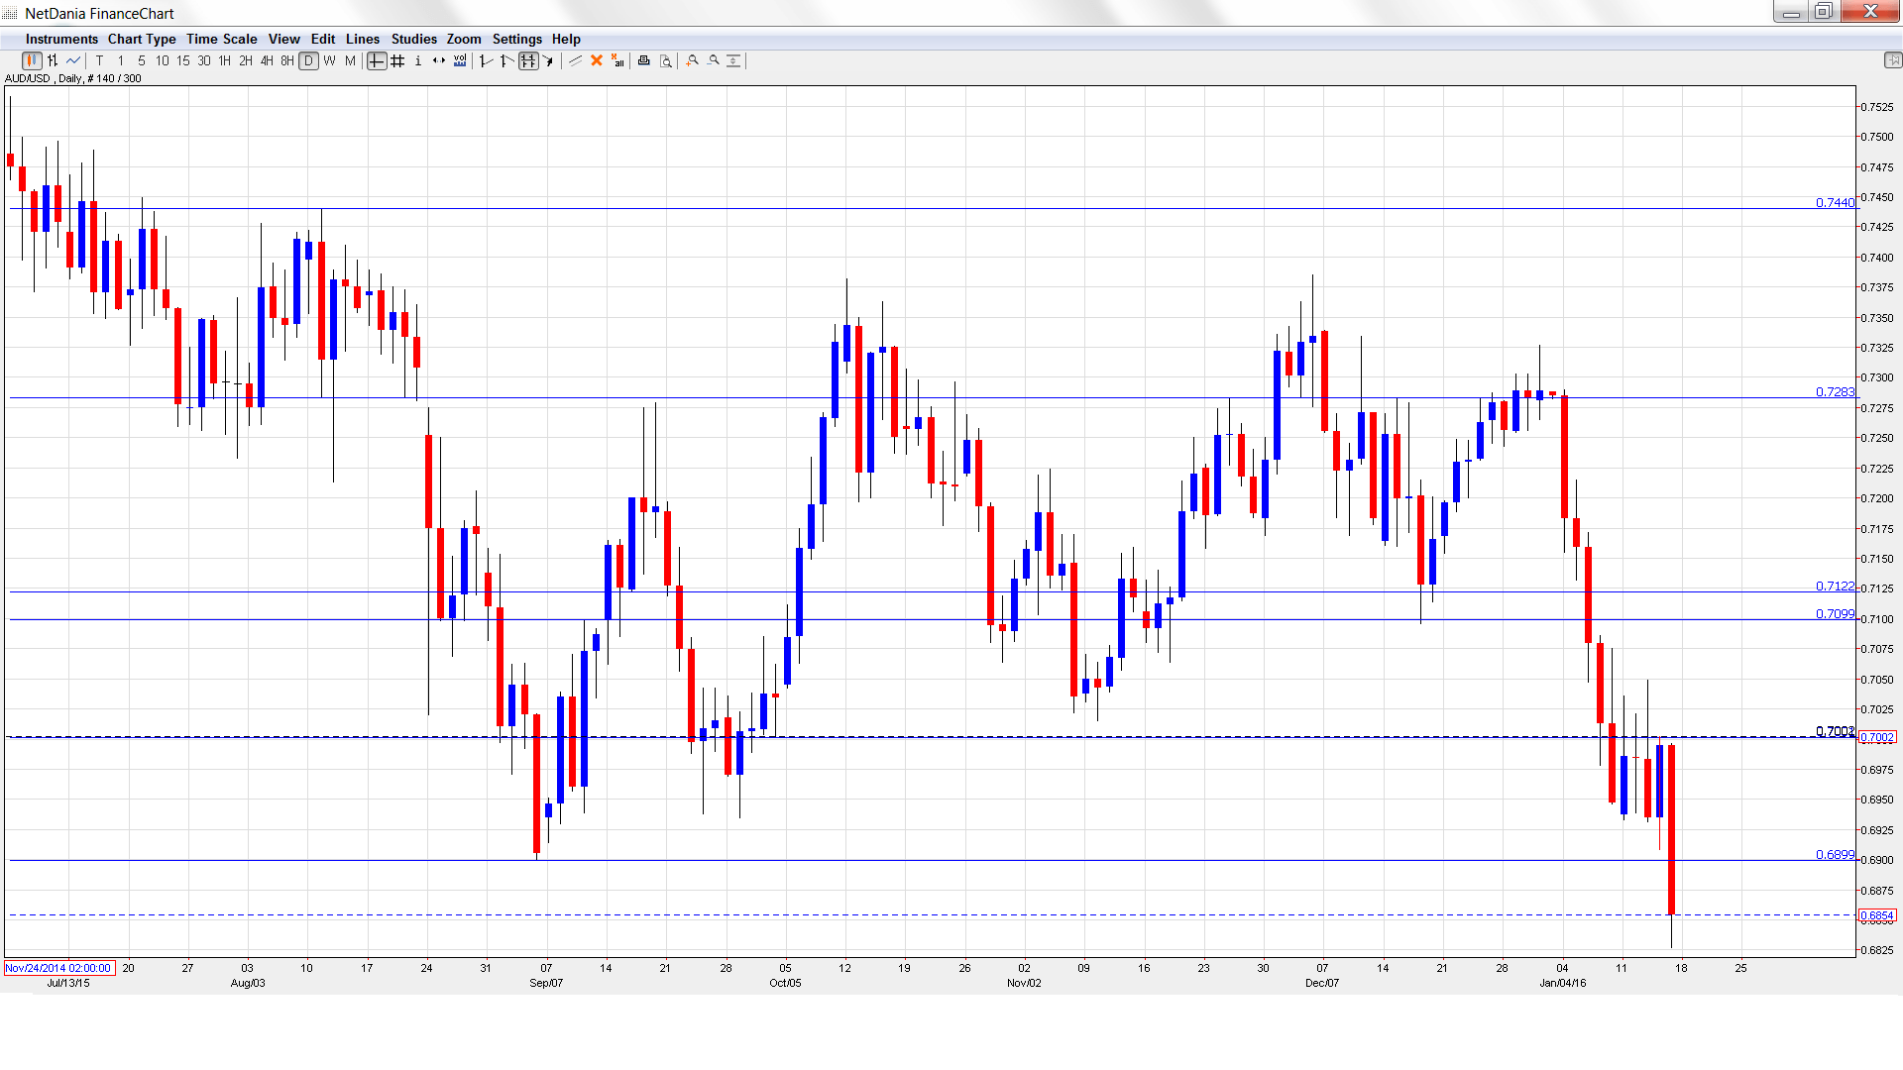The image size is (1903, 1070).
Task: Expand the Time Scale menu
Action: pos(221,39)
